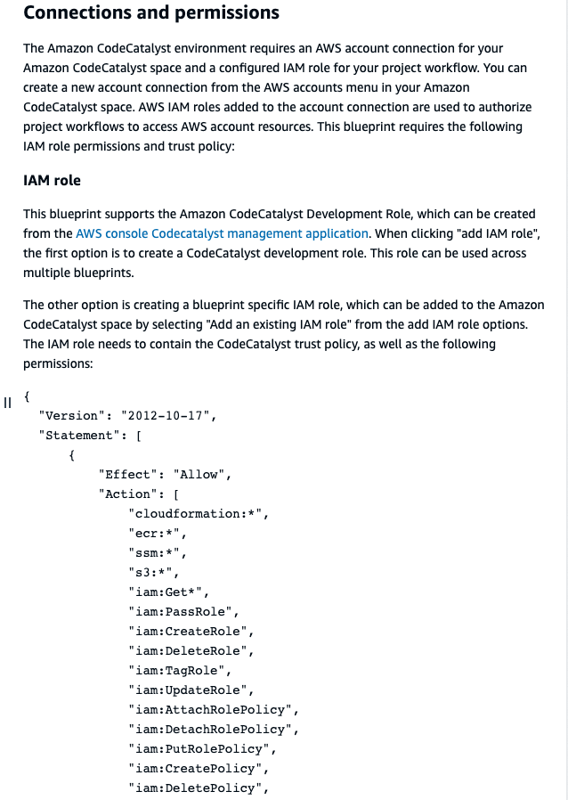Screen dimensions: 568x800
Task: Click the "iam:PassRole" permission line
Action: click(x=183, y=611)
